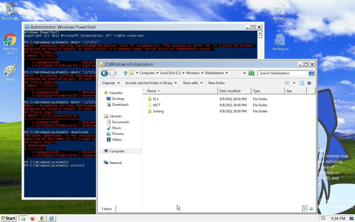Open the view options dropdown arrow
Screen dimensions: 355x222
tap(294, 83)
